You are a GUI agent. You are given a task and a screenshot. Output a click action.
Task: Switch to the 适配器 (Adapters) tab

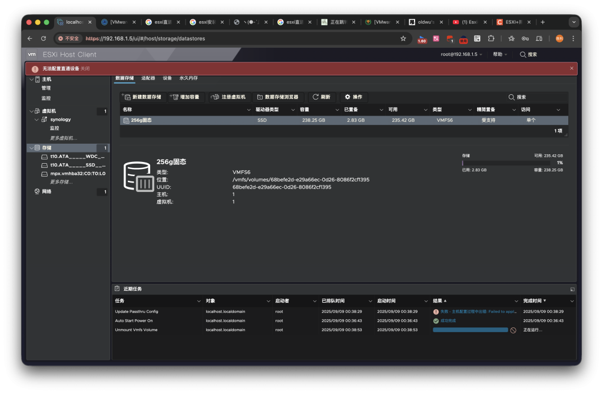coord(148,78)
